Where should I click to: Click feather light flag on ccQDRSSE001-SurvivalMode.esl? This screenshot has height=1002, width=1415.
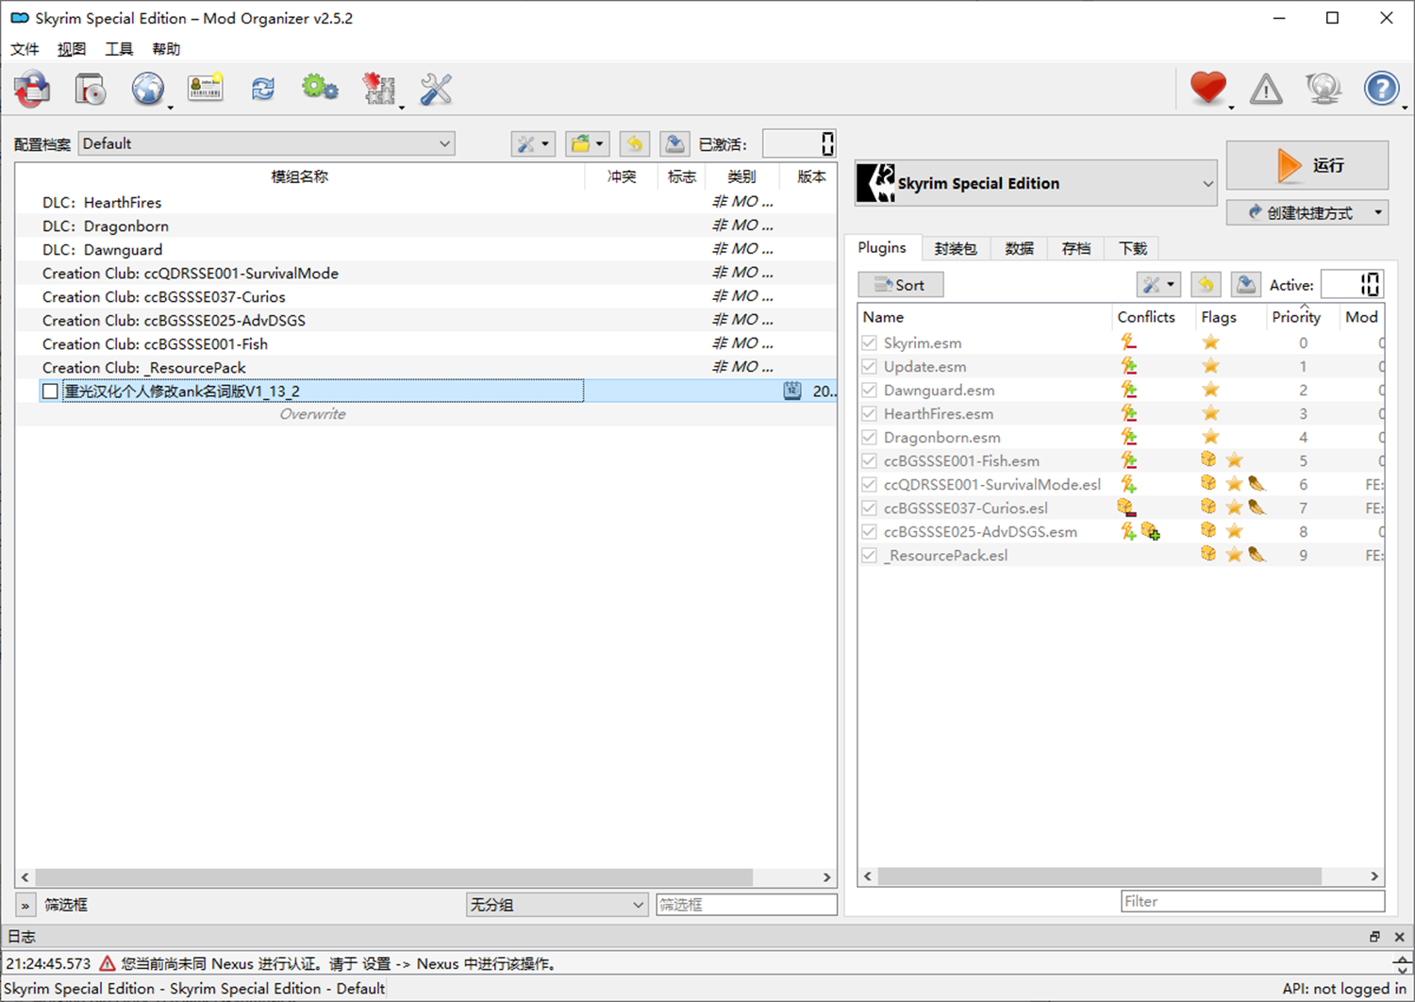1257,484
